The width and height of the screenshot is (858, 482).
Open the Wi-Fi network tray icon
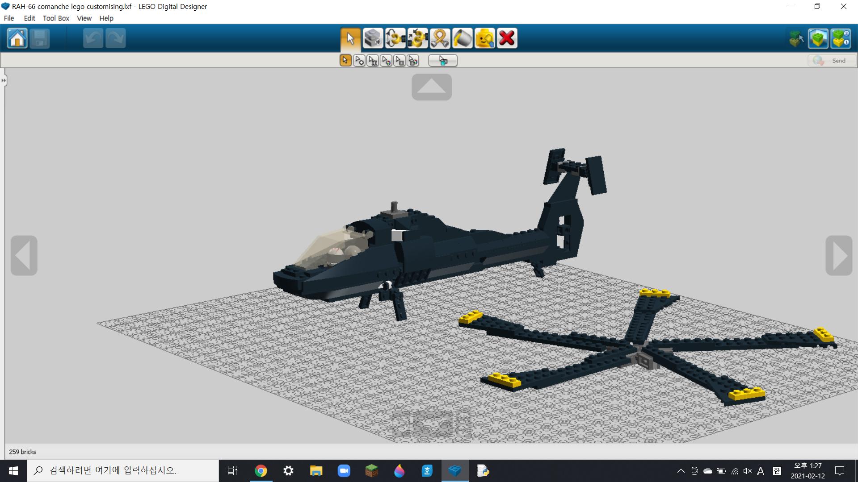pyautogui.click(x=735, y=471)
